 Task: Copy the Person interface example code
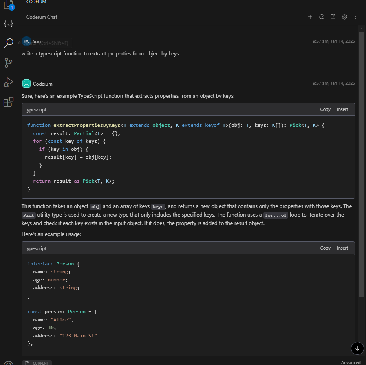325,248
